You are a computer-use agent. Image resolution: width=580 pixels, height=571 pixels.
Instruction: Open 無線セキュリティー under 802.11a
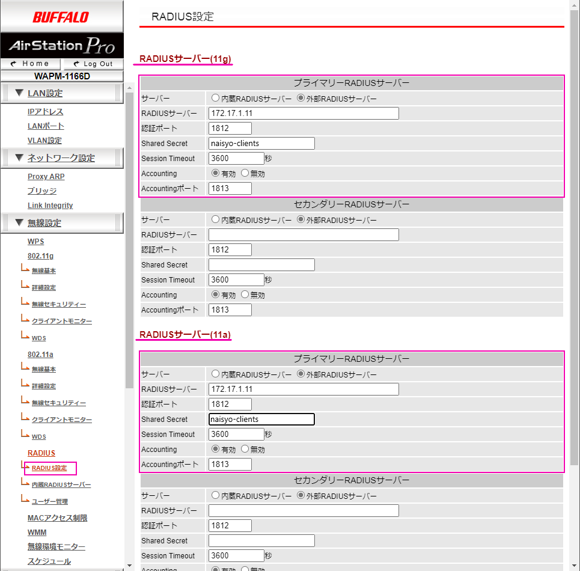point(59,403)
